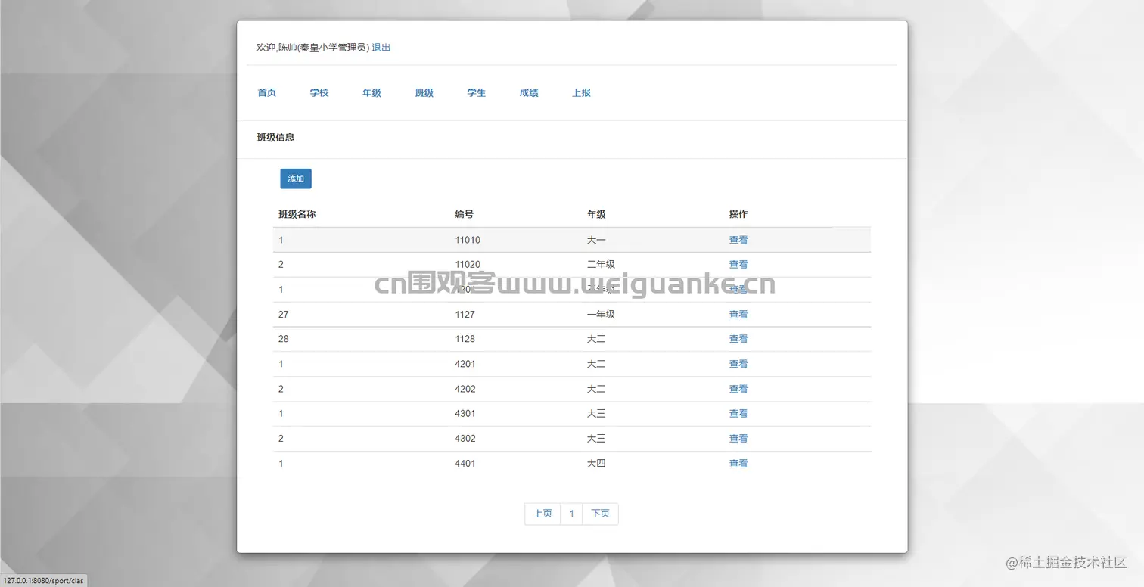View class with code 11010
This screenshot has height=587, width=1144.
(x=738, y=240)
